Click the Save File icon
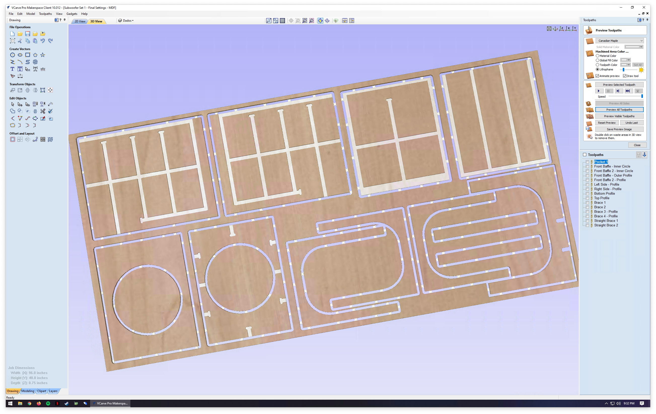Screen dimensions: 656x414 pos(27,34)
